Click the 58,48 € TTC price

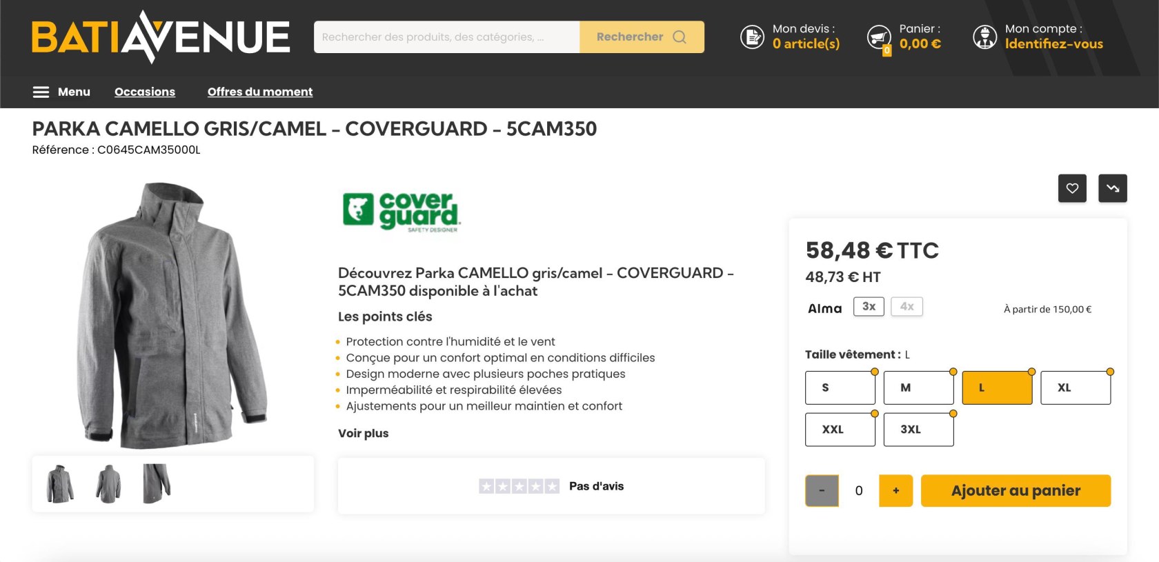click(x=872, y=250)
